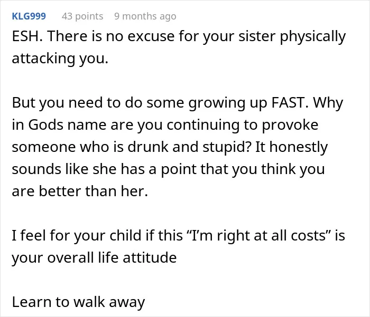
Task: Click the 43 points score label
Action: (82, 16)
